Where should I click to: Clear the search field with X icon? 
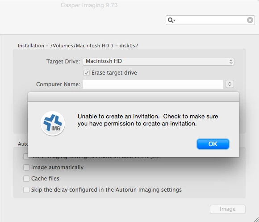[250, 20]
